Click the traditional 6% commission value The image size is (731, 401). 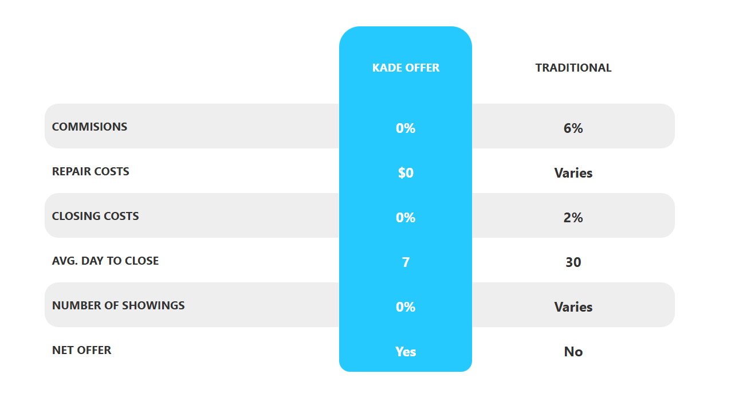573,128
